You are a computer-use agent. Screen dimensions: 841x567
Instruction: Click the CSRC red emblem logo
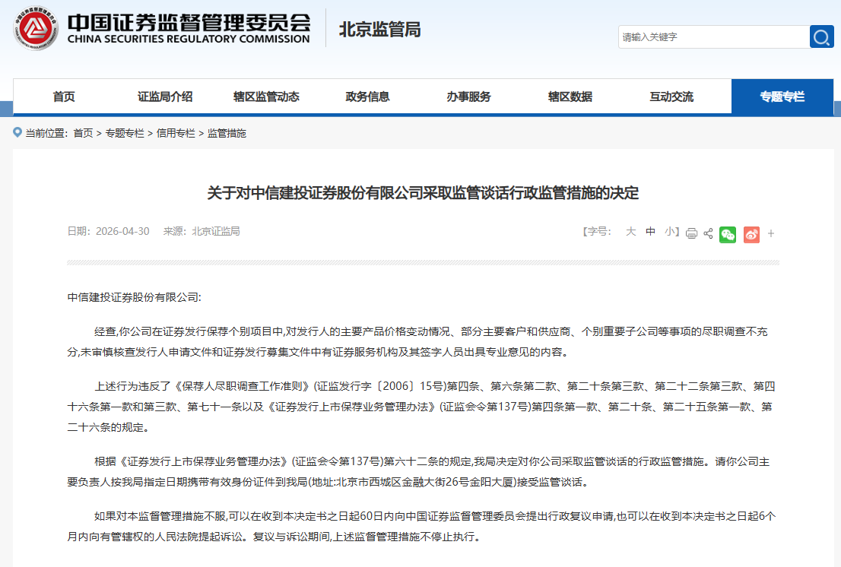pos(36,28)
